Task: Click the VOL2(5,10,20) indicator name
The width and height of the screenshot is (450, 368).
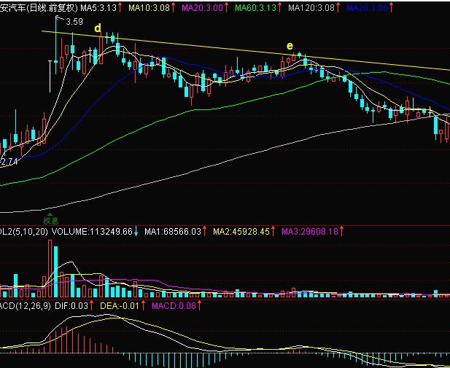Action: pos(24,232)
